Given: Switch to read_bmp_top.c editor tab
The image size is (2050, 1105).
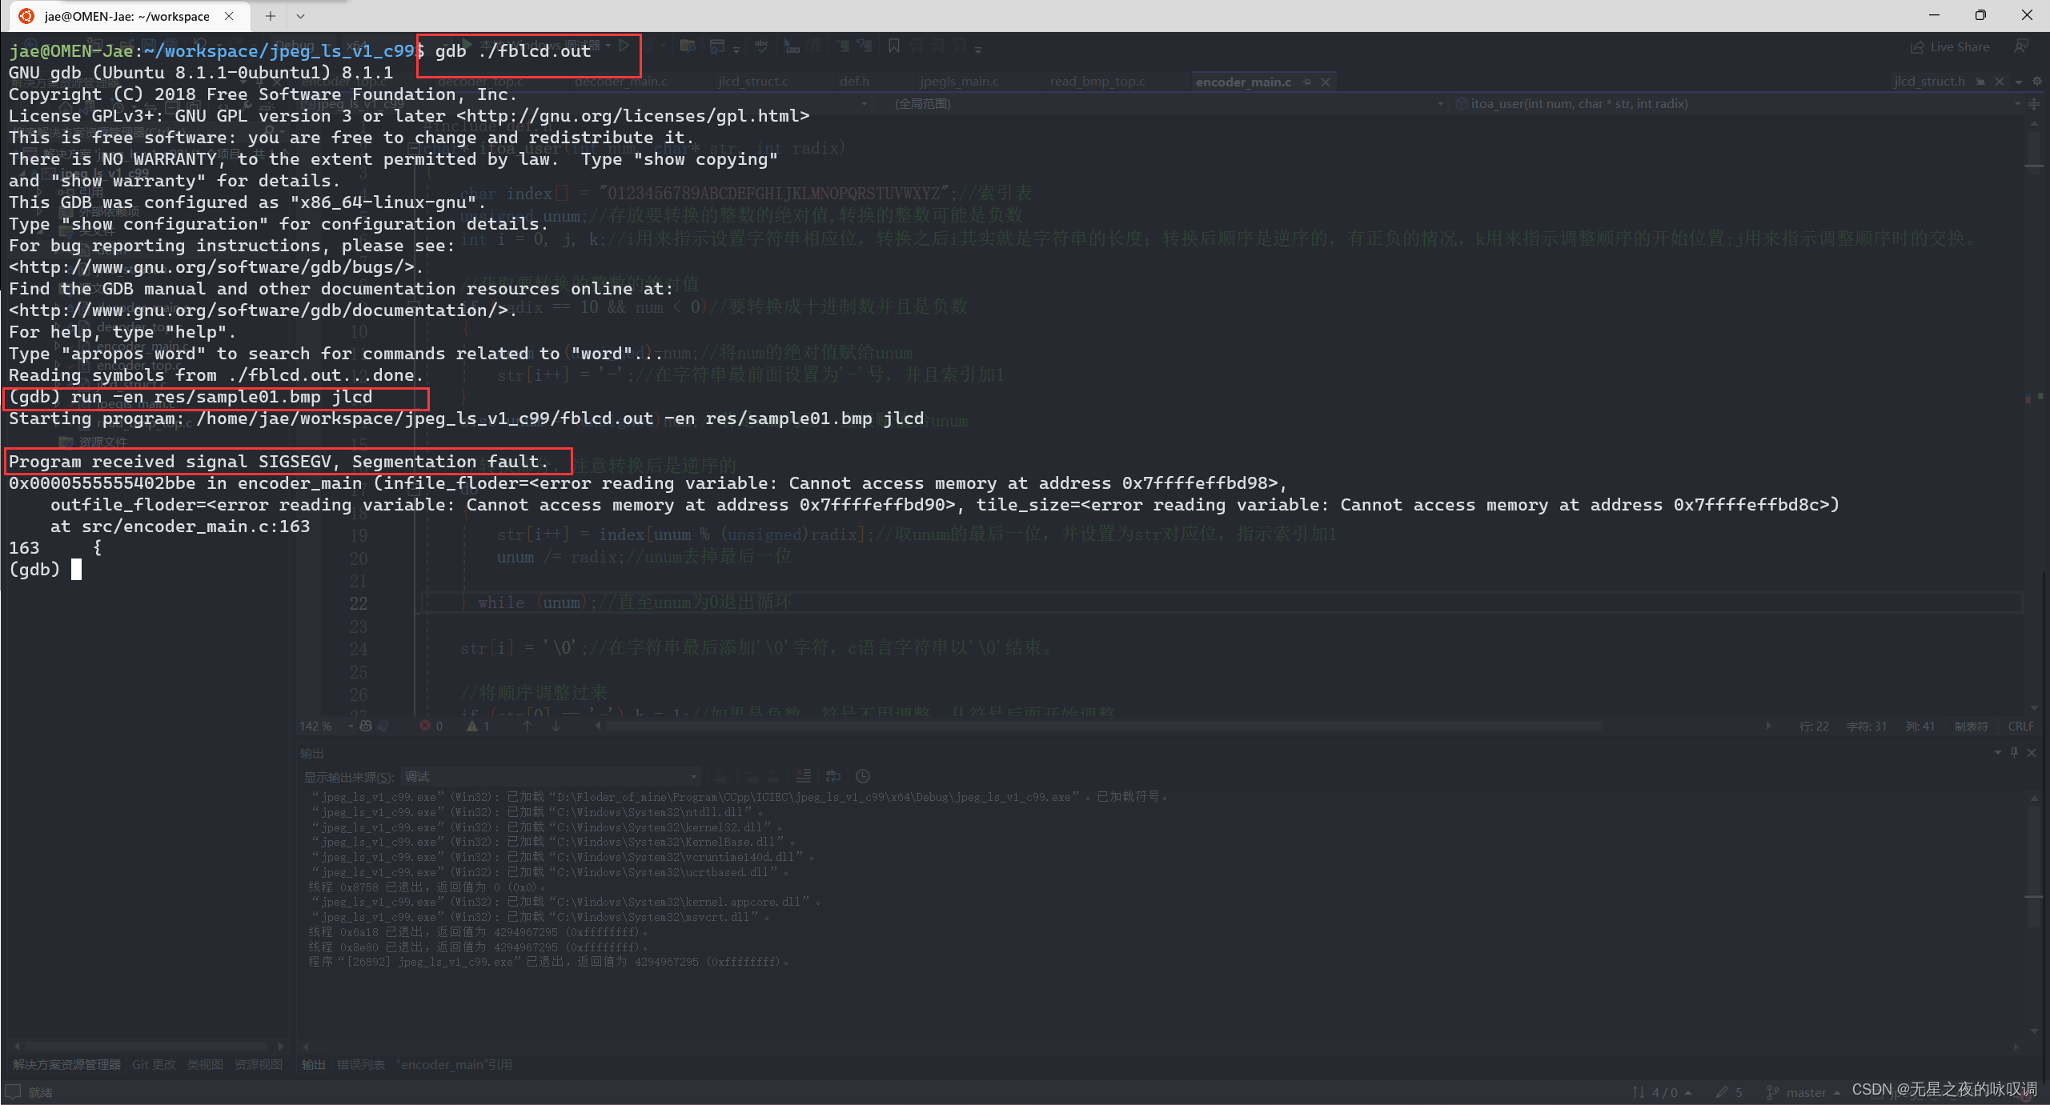Looking at the screenshot, I should 1097,82.
